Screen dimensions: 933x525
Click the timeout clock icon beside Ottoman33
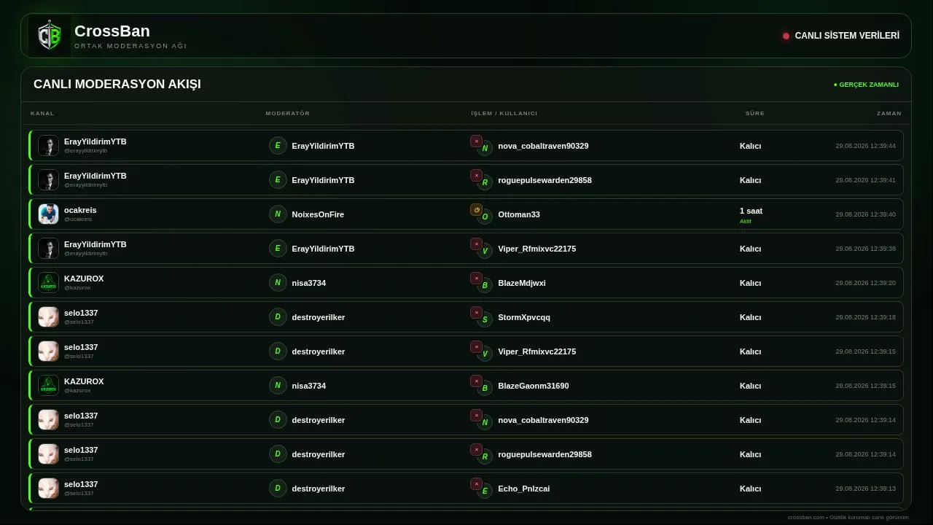tap(477, 210)
